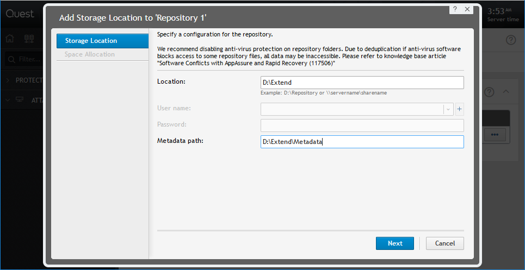Collapse the ATTACHED section chevron in background
Viewport: 525px width, 270px height.
coord(8,100)
